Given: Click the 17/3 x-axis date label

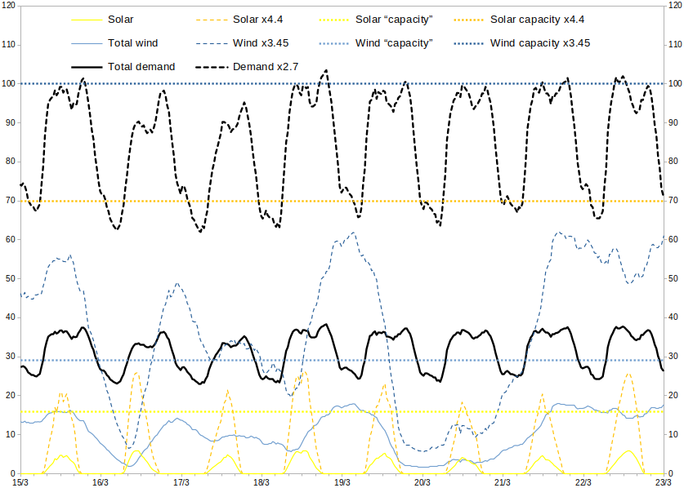Looking at the screenshot, I should pyautogui.click(x=181, y=481).
